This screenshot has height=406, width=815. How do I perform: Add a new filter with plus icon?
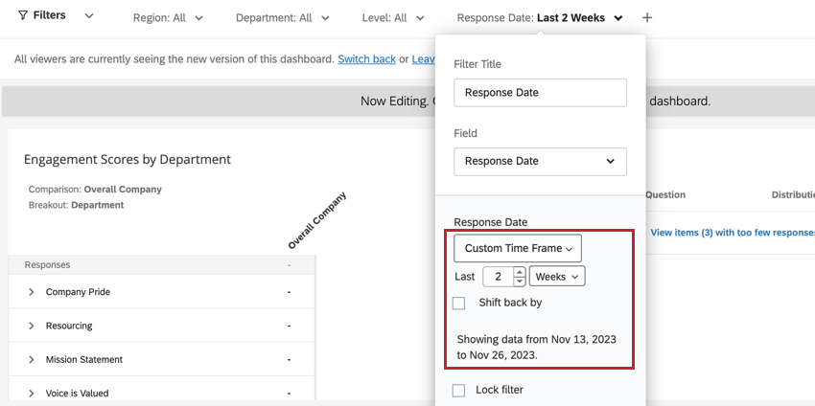[647, 18]
